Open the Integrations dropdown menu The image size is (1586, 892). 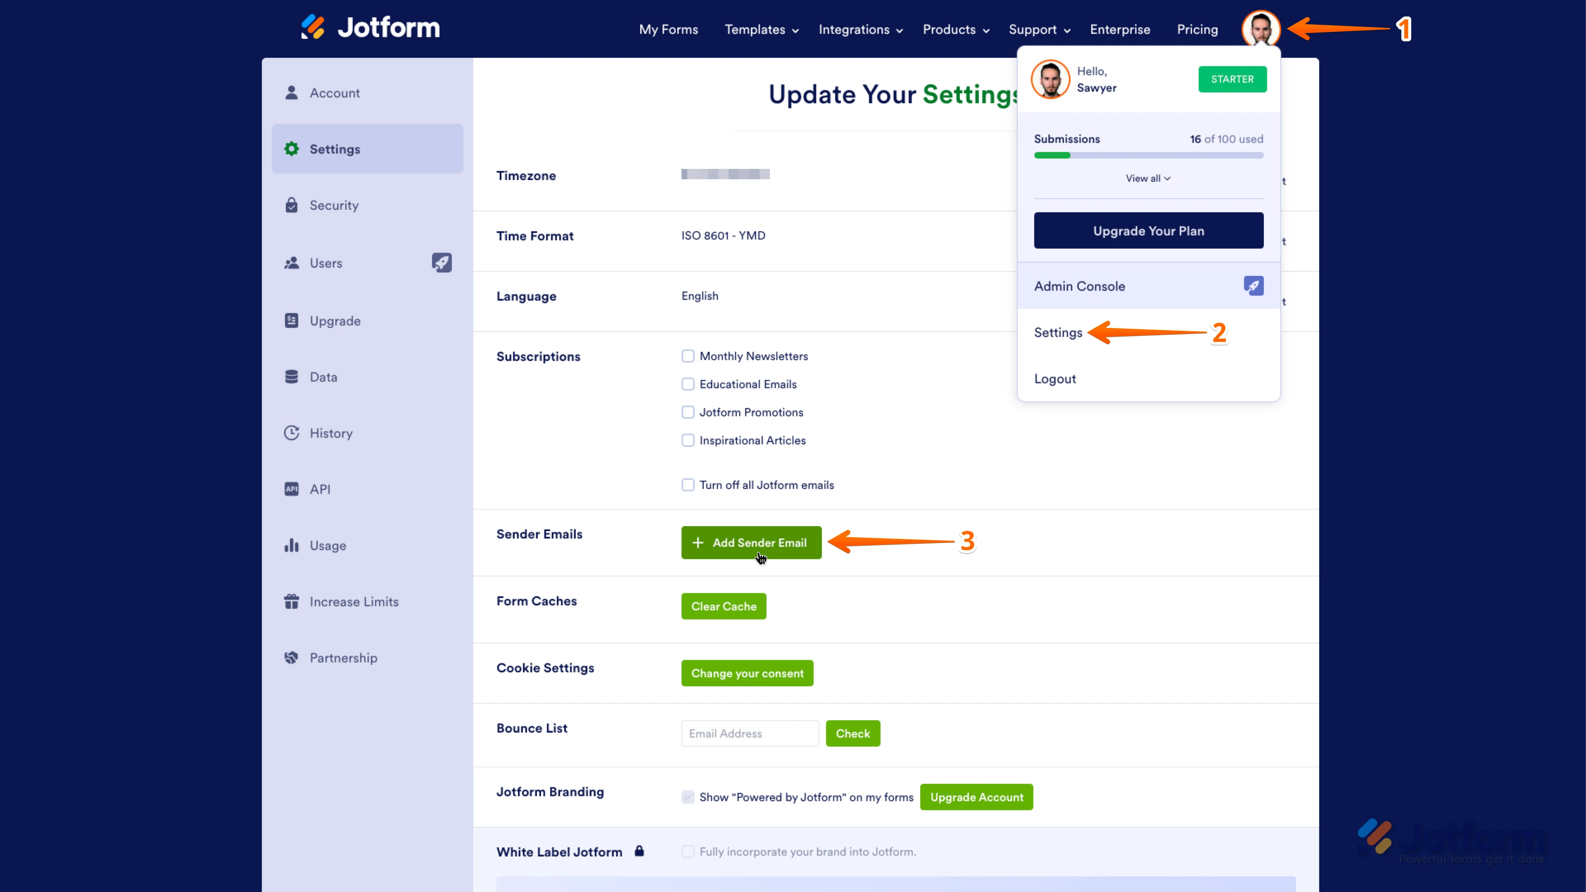pos(860,30)
